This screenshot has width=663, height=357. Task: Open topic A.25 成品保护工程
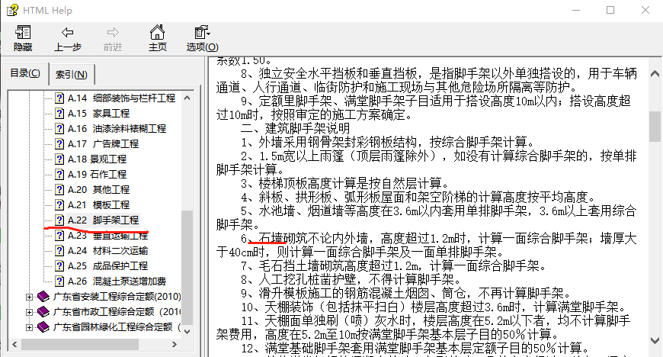pyautogui.click(x=107, y=266)
